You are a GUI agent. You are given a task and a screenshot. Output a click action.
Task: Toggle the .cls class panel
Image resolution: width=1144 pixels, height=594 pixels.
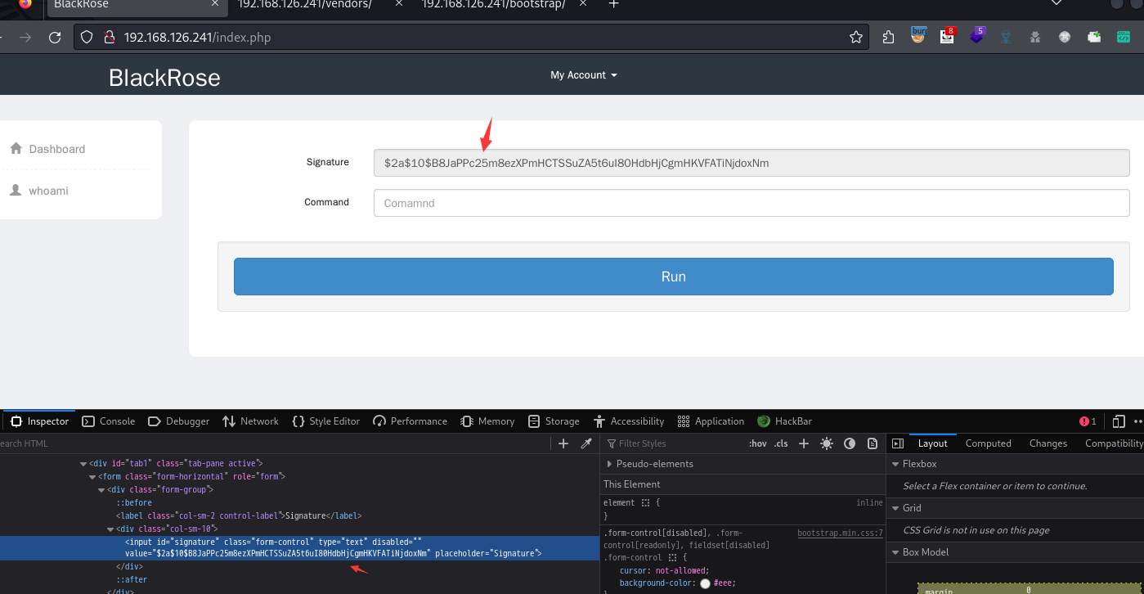tap(781, 443)
